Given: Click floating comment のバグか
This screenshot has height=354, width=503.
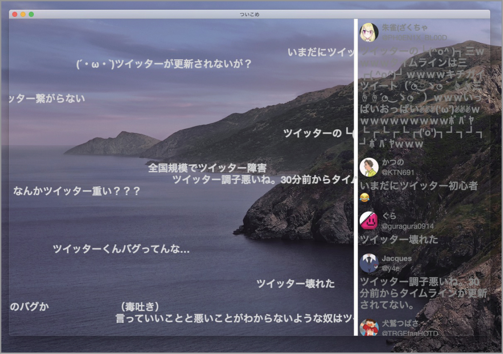Looking at the screenshot, I should pyautogui.click(x=29, y=307).
